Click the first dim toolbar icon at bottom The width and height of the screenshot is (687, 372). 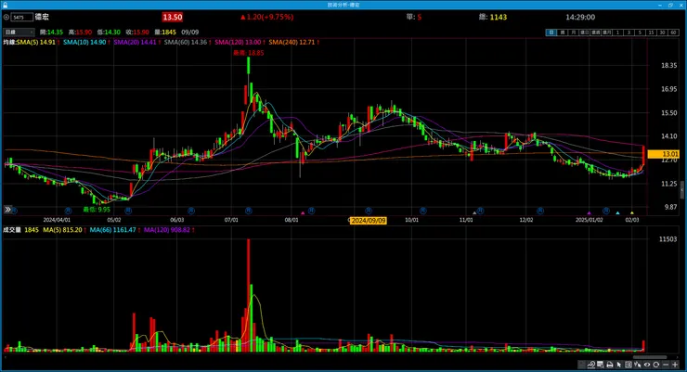pos(582,365)
